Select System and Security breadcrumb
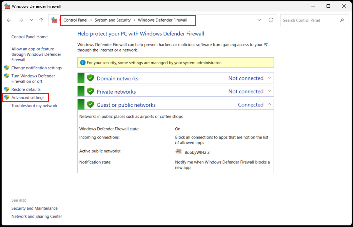The width and height of the screenshot is (353, 227). click(113, 20)
